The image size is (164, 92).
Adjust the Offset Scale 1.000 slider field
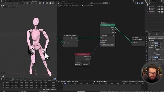[x=108, y=45]
